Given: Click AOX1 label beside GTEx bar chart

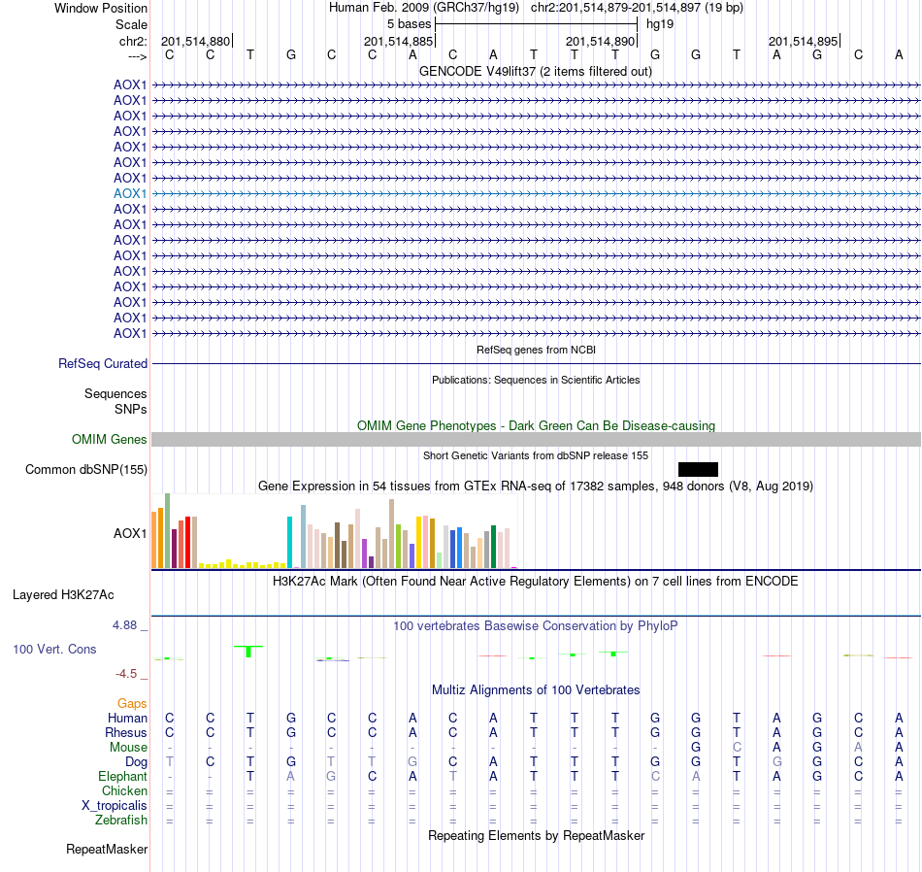Looking at the screenshot, I should 130,534.
